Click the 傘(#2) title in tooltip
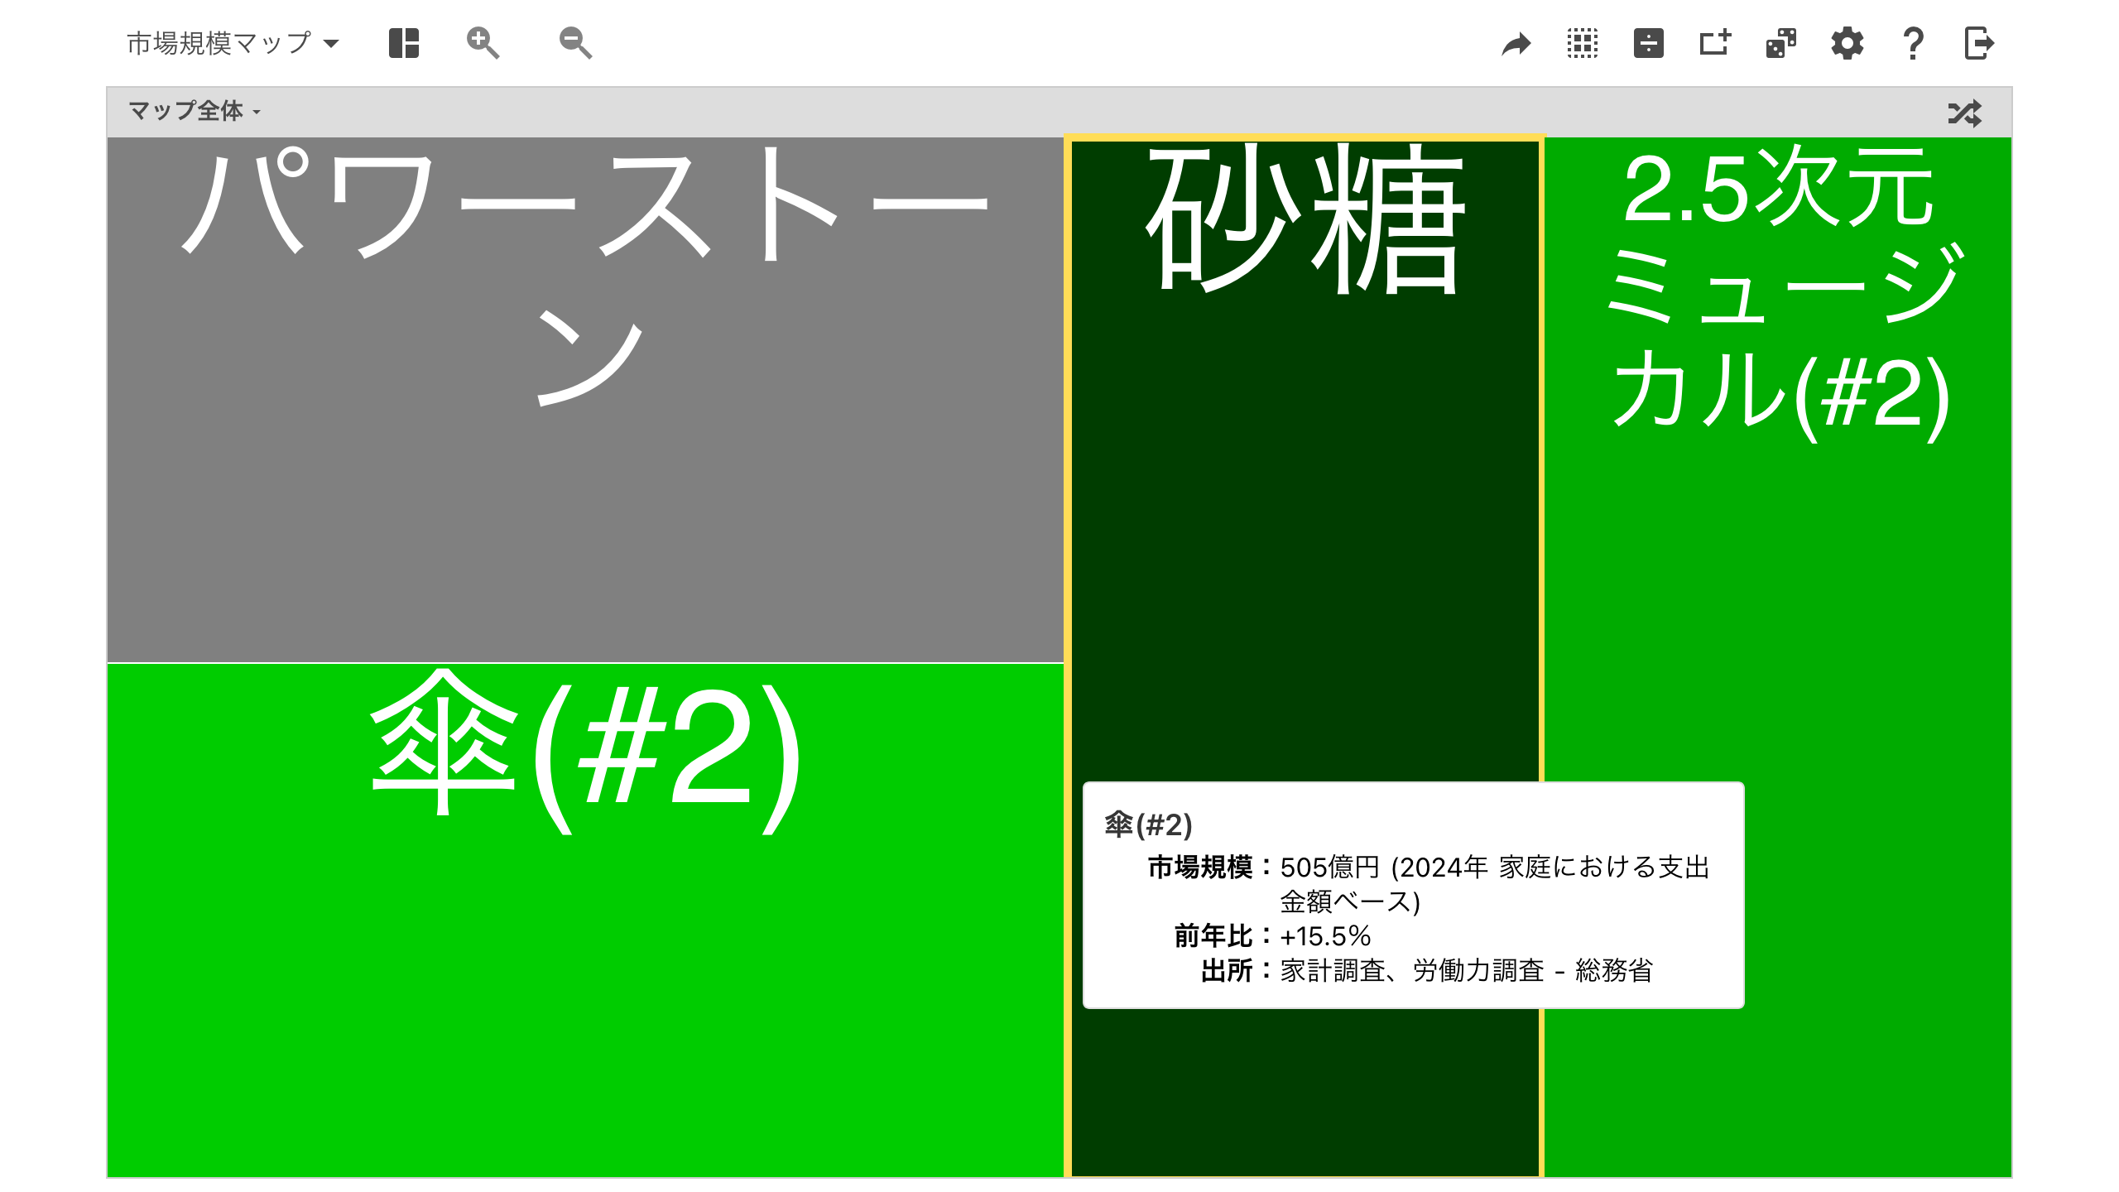 pyautogui.click(x=1148, y=824)
